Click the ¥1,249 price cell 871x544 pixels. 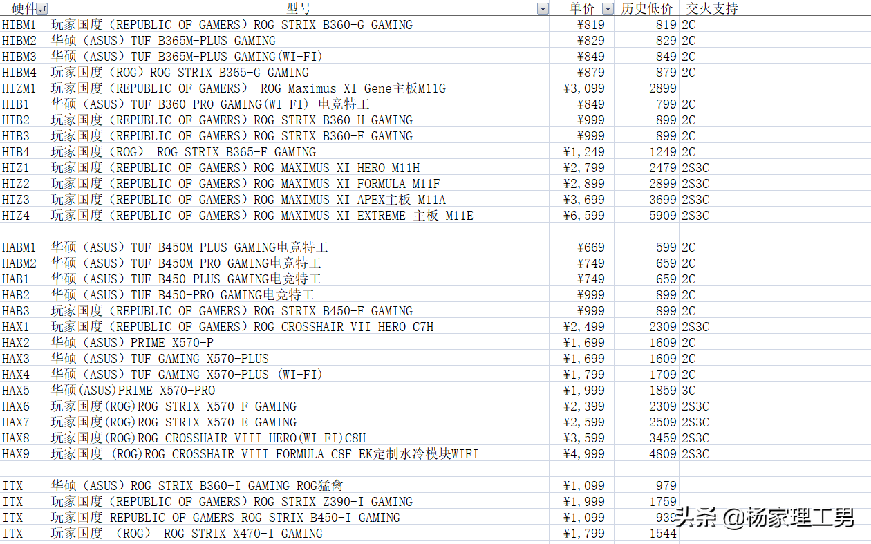coord(582,152)
